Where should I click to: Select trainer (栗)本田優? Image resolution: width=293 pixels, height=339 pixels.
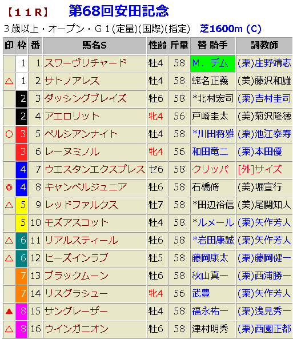tap(260, 152)
